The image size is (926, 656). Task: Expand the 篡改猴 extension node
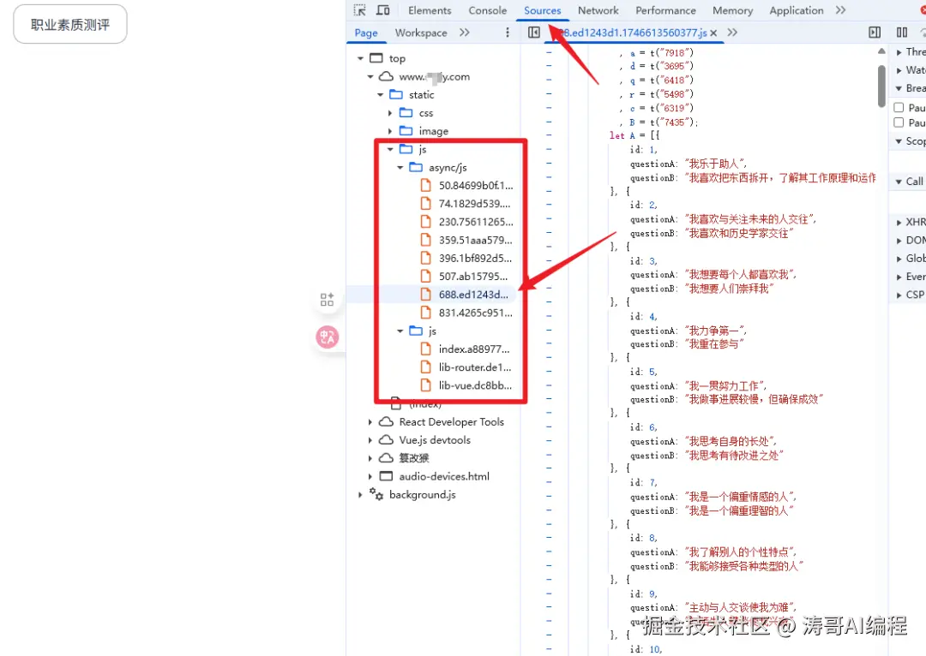click(x=370, y=458)
